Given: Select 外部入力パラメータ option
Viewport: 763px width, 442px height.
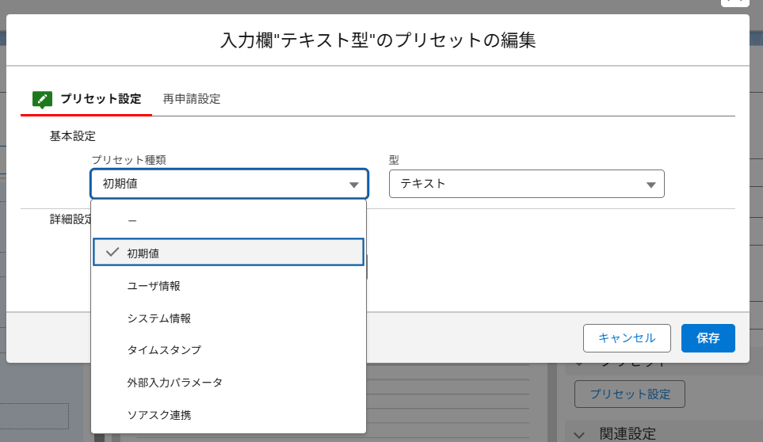Looking at the screenshot, I should click(x=174, y=382).
